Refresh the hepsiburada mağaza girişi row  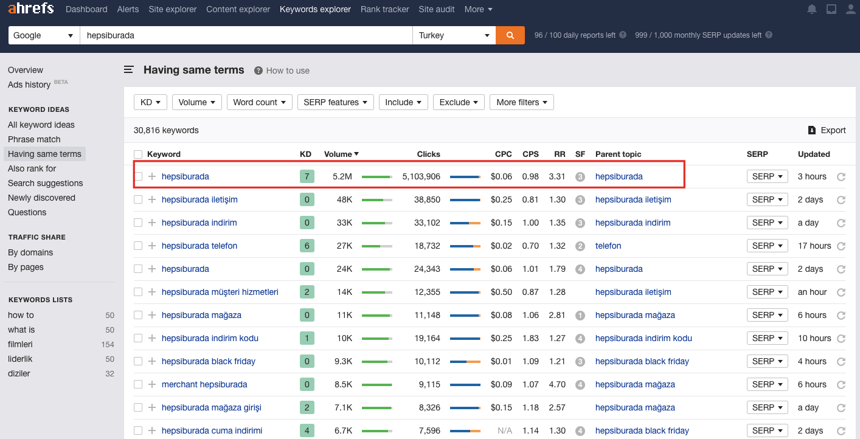tap(841, 408)
